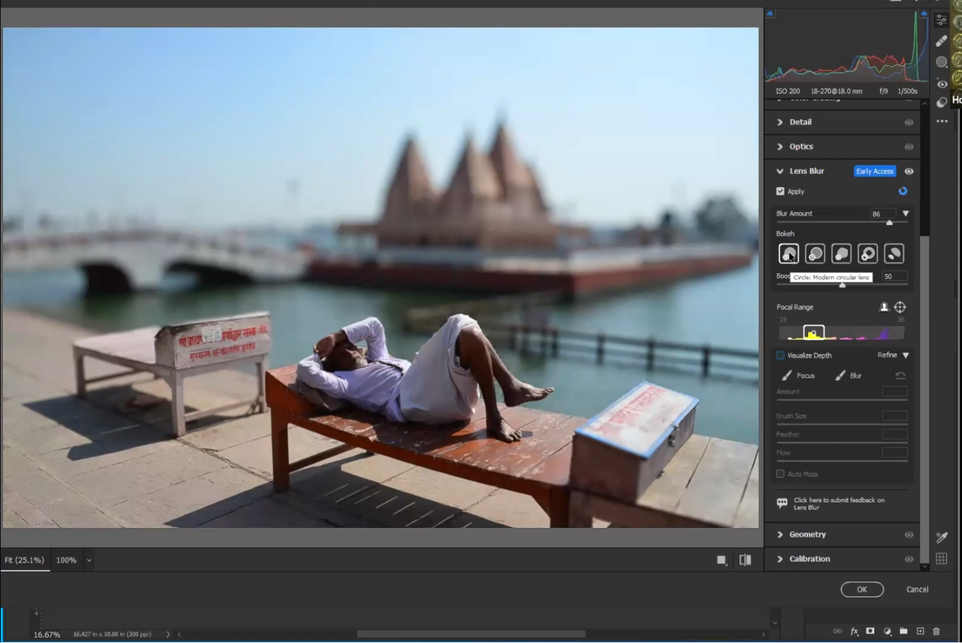962x643 pixels.
Task: Switch to Fit (25.1%) zoom view
Action: (x=25, y=561)
